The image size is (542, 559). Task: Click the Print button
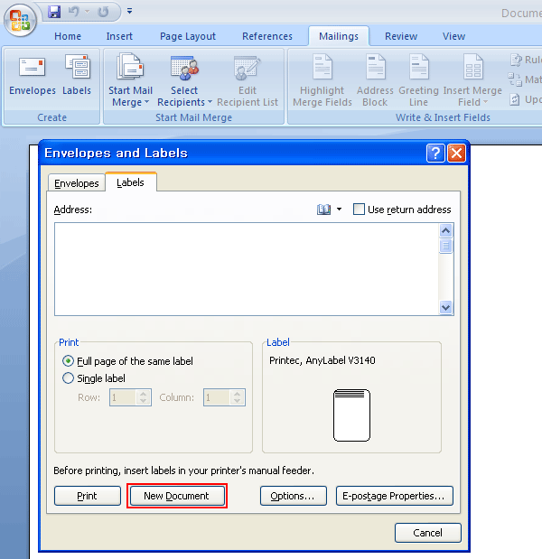(x=88, y=496)
